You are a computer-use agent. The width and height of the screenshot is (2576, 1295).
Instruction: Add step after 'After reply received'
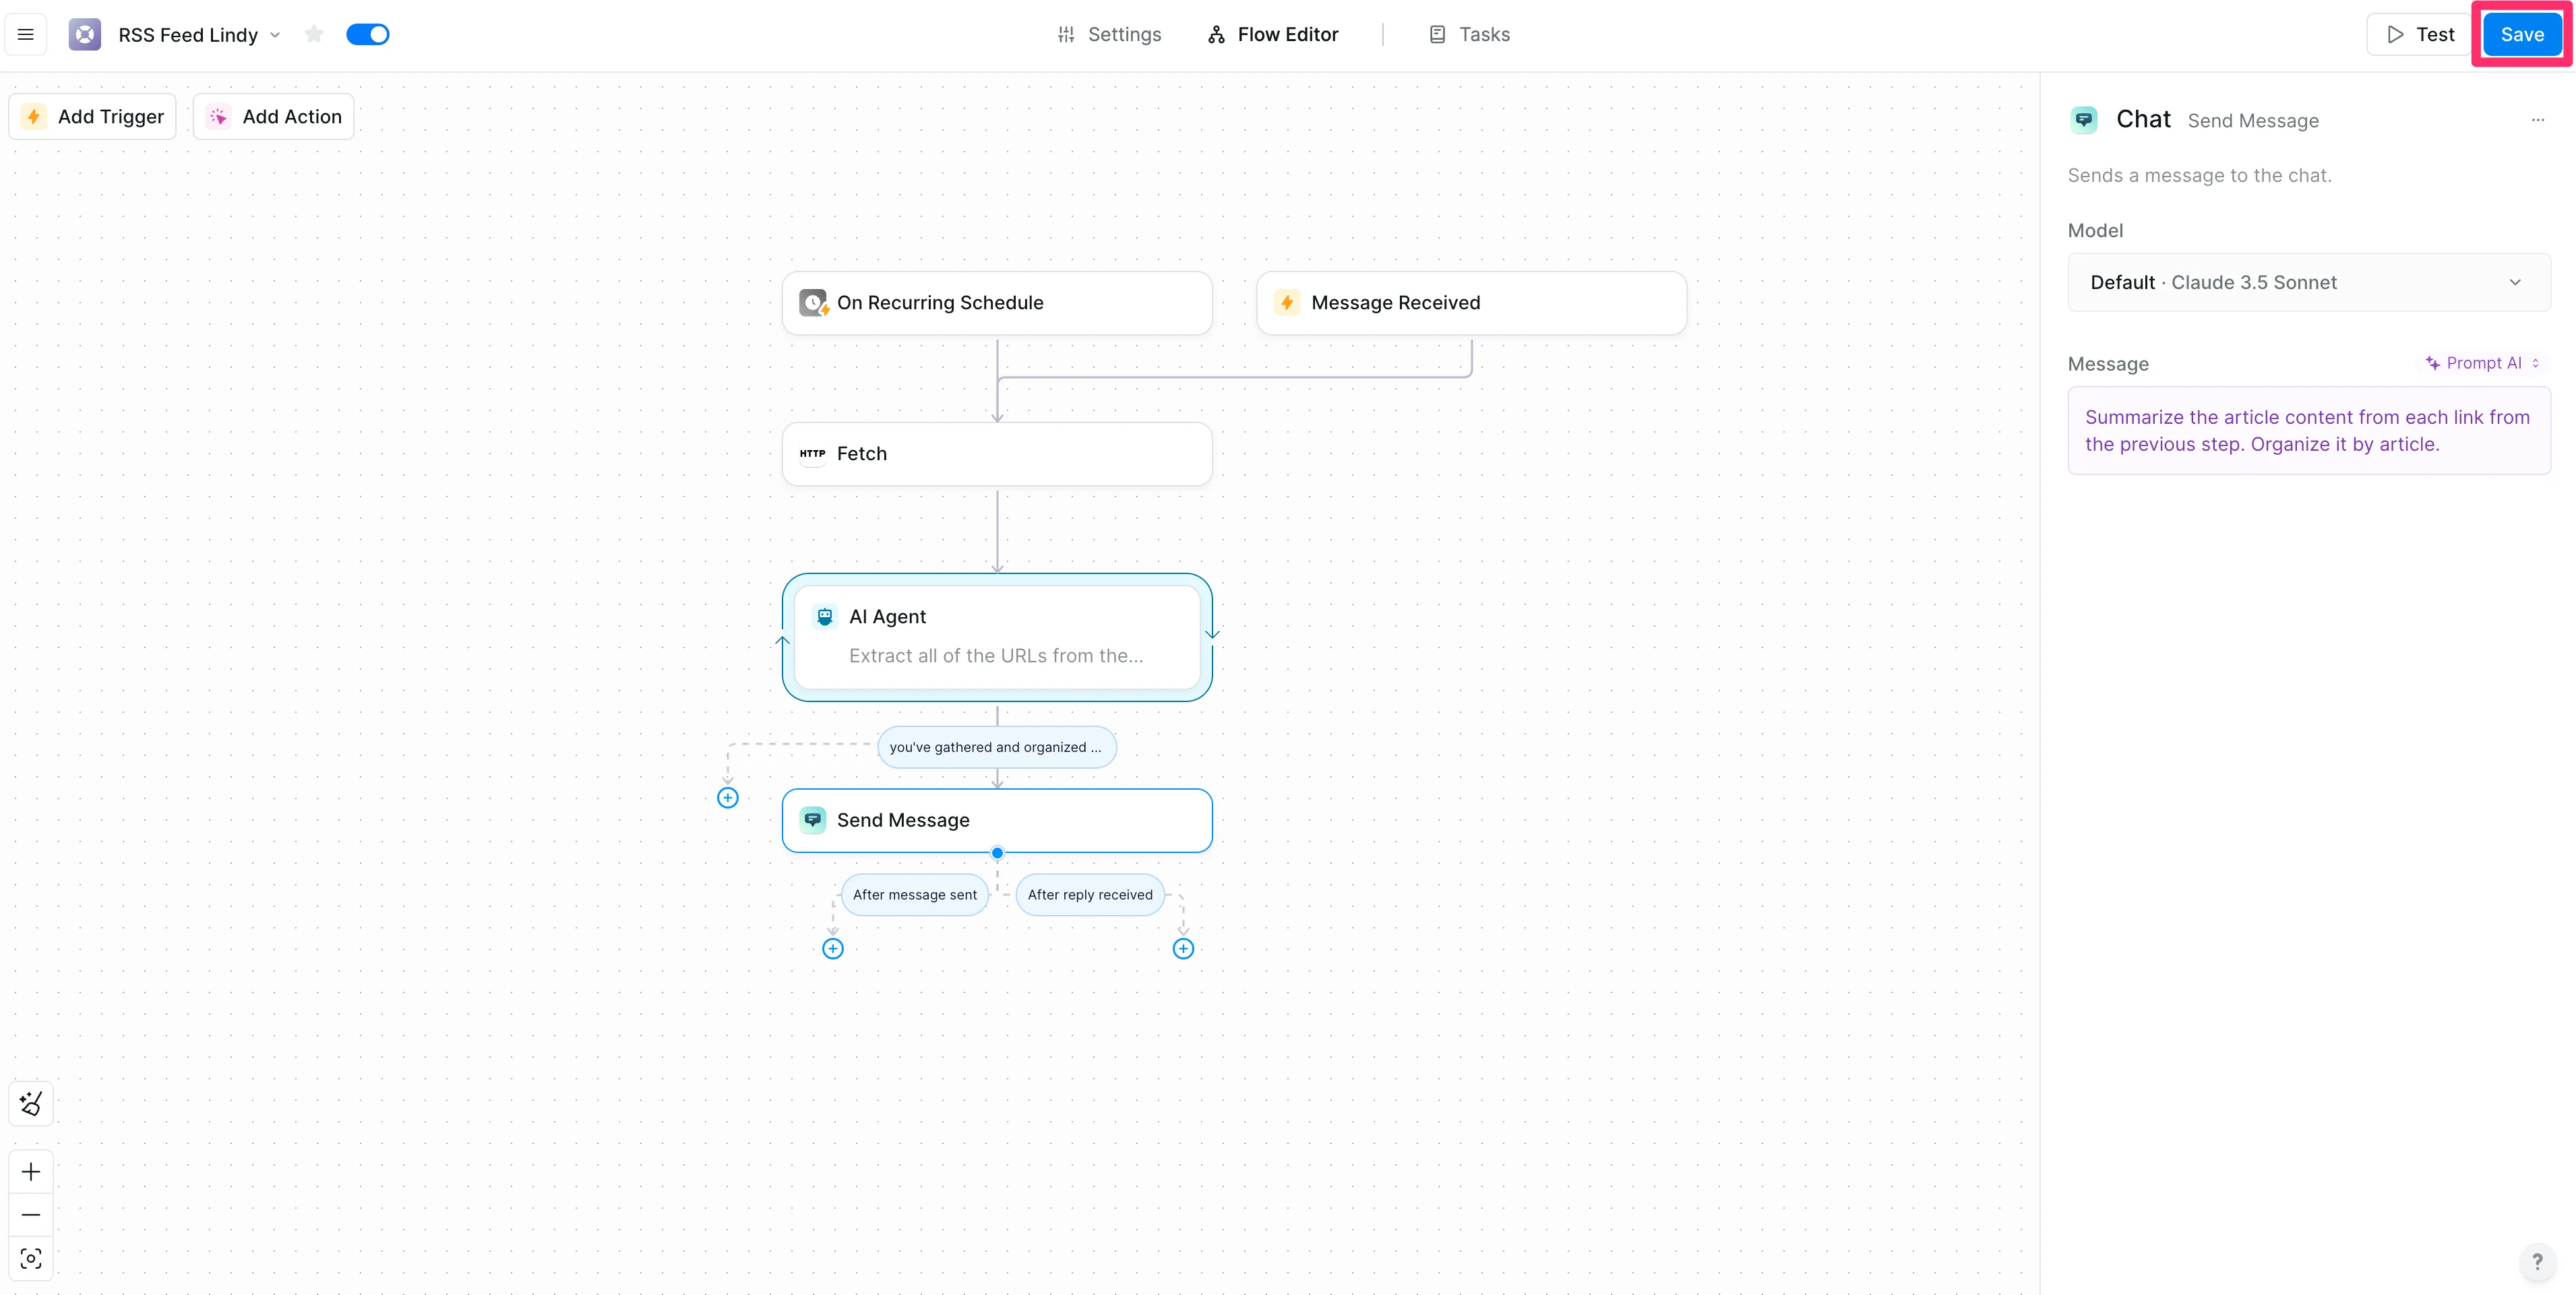coord(1183,948)
